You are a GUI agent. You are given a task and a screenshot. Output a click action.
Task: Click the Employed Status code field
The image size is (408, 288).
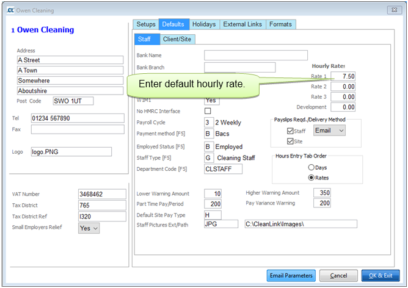[209, 146]
